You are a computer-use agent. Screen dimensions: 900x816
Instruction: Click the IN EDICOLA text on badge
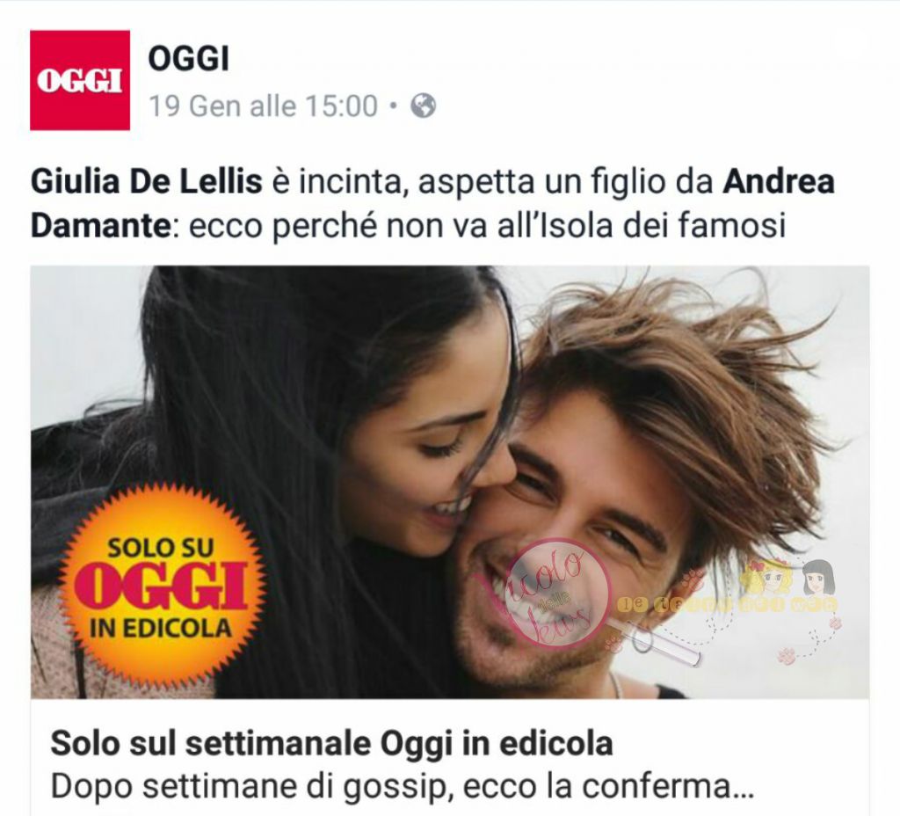(161, 628)
